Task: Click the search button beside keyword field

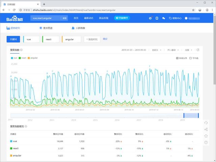Action: pos(64,18)
